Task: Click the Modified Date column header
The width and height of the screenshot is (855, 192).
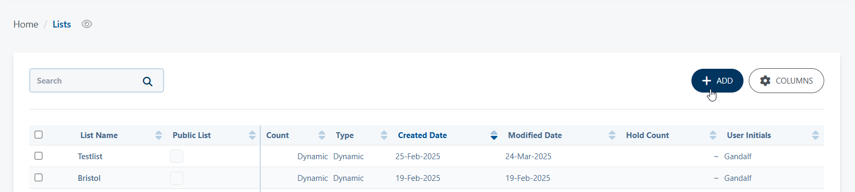Action: [x=535, y=135]
